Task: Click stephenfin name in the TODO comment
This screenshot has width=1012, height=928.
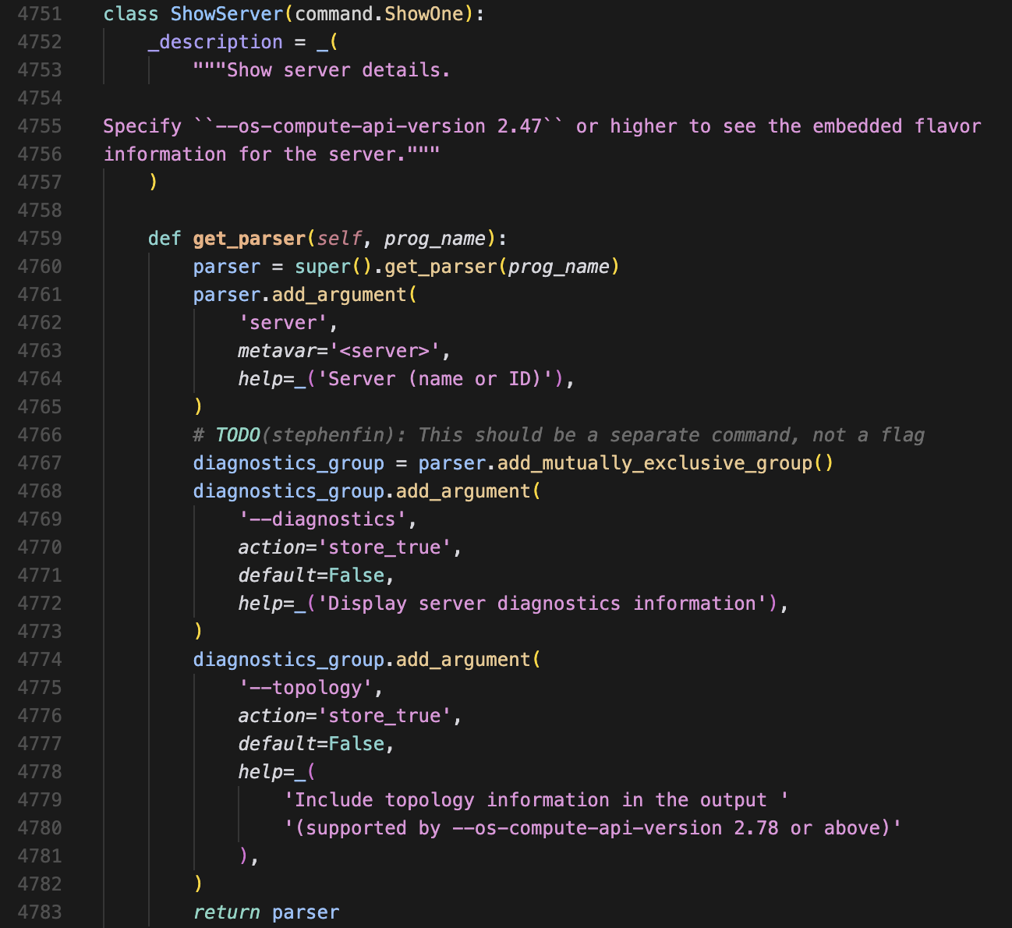Action: pyautogui.click(x=334, y=435)
